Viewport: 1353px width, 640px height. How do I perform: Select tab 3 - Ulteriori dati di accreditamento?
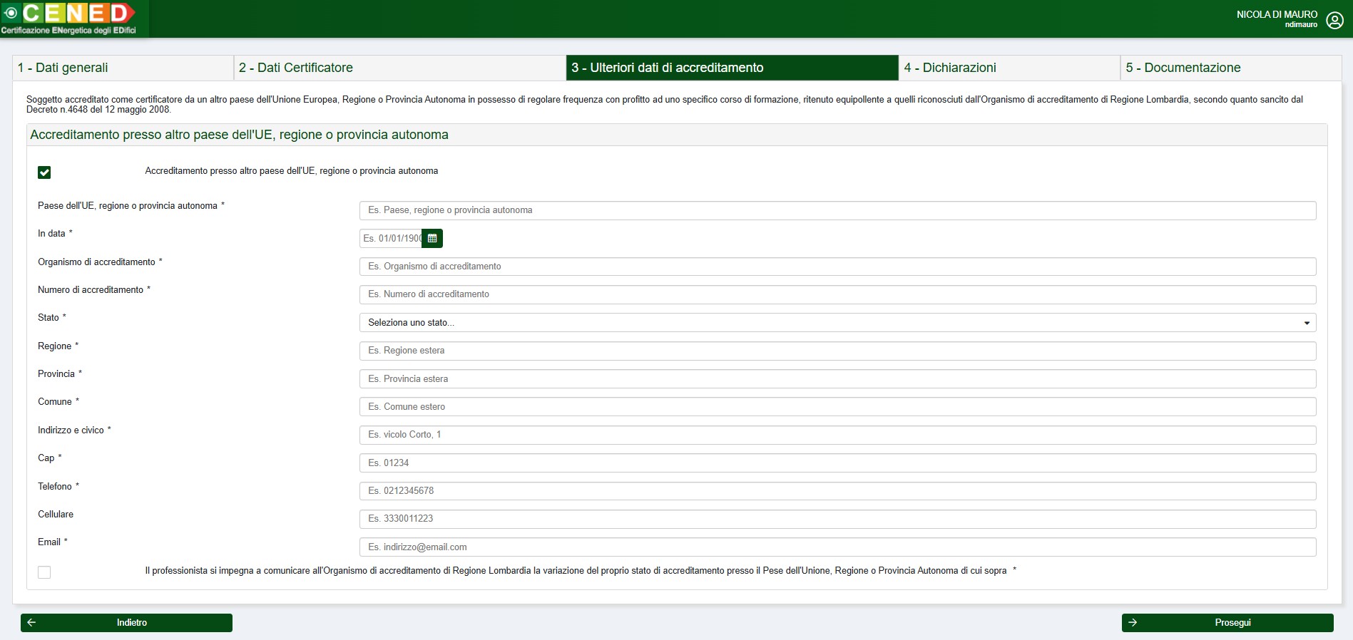[732, 68]
